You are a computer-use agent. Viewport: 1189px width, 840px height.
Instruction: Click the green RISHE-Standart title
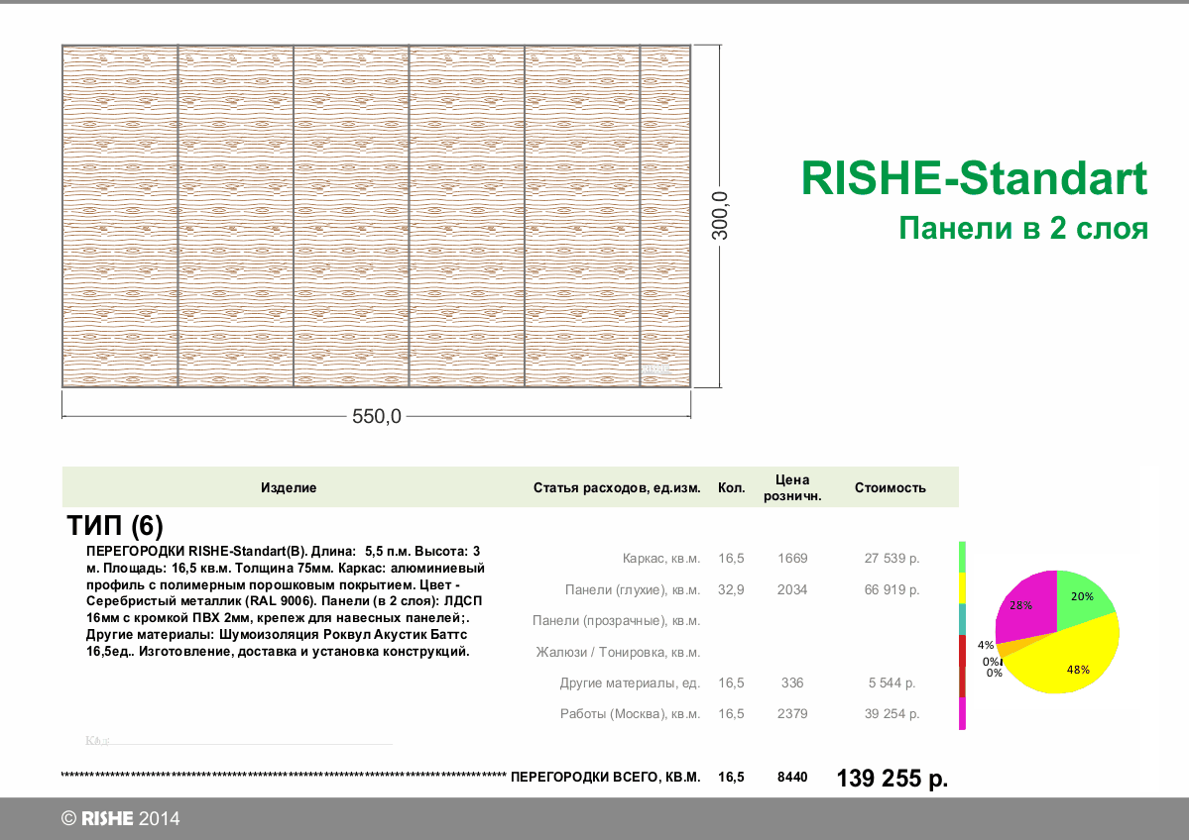point(974,178)
